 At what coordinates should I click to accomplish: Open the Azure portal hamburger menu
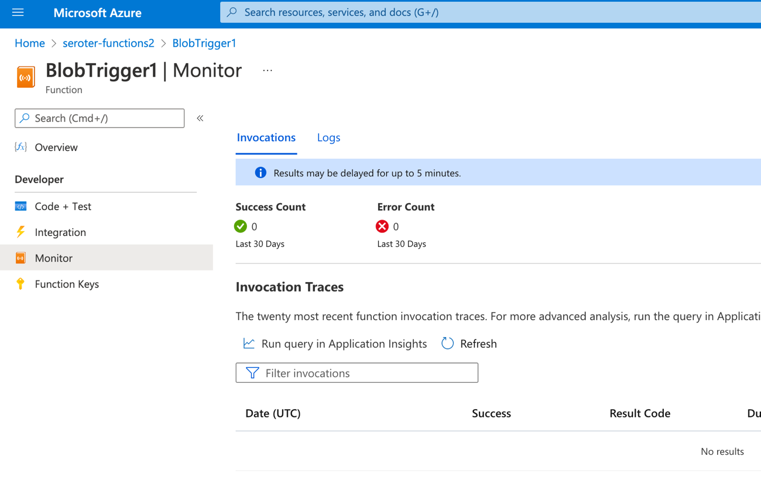click(18, 12)
